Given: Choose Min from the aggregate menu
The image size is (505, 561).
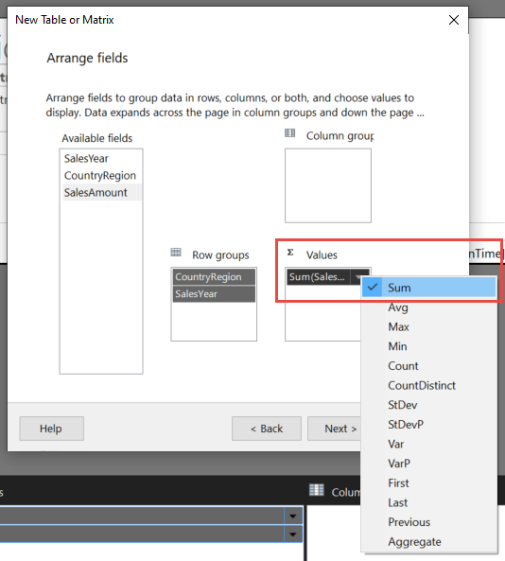Looking at the screenshot, I should pos(428,346).
